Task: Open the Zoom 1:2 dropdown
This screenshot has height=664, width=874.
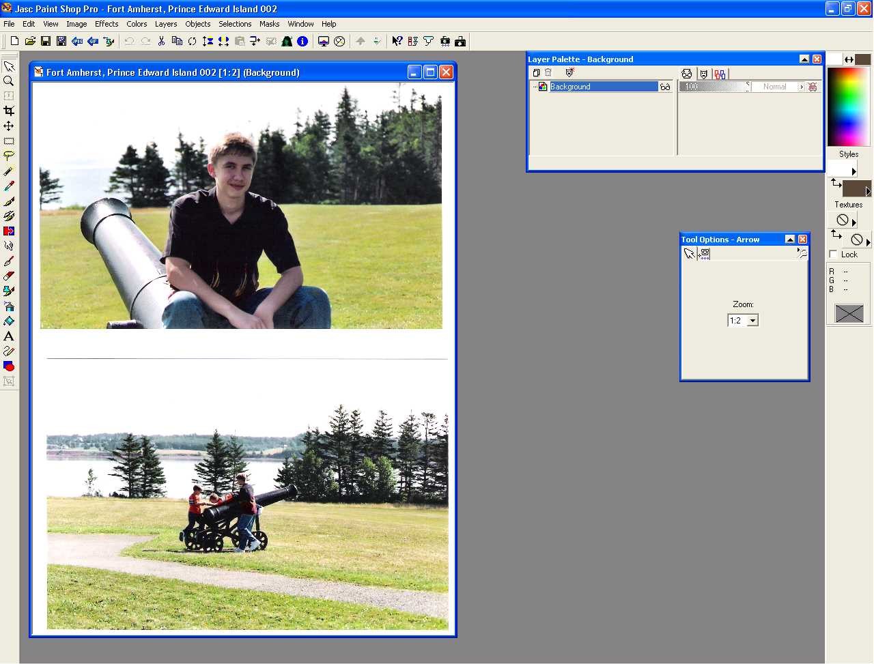Action: point(752,321)
